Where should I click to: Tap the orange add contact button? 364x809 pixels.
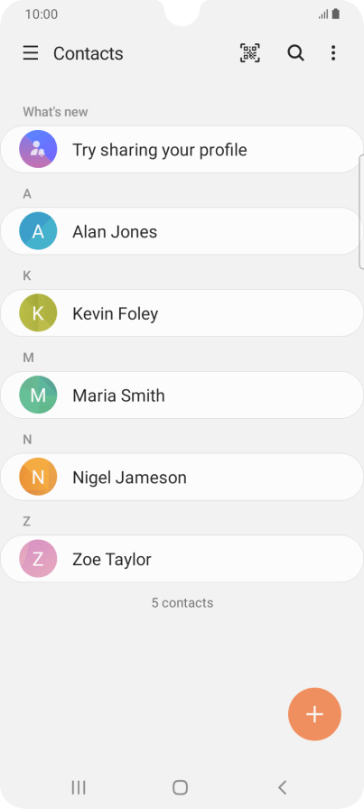pos(314,714)
